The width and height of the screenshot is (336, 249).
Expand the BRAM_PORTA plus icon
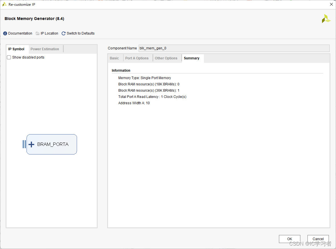31,144
